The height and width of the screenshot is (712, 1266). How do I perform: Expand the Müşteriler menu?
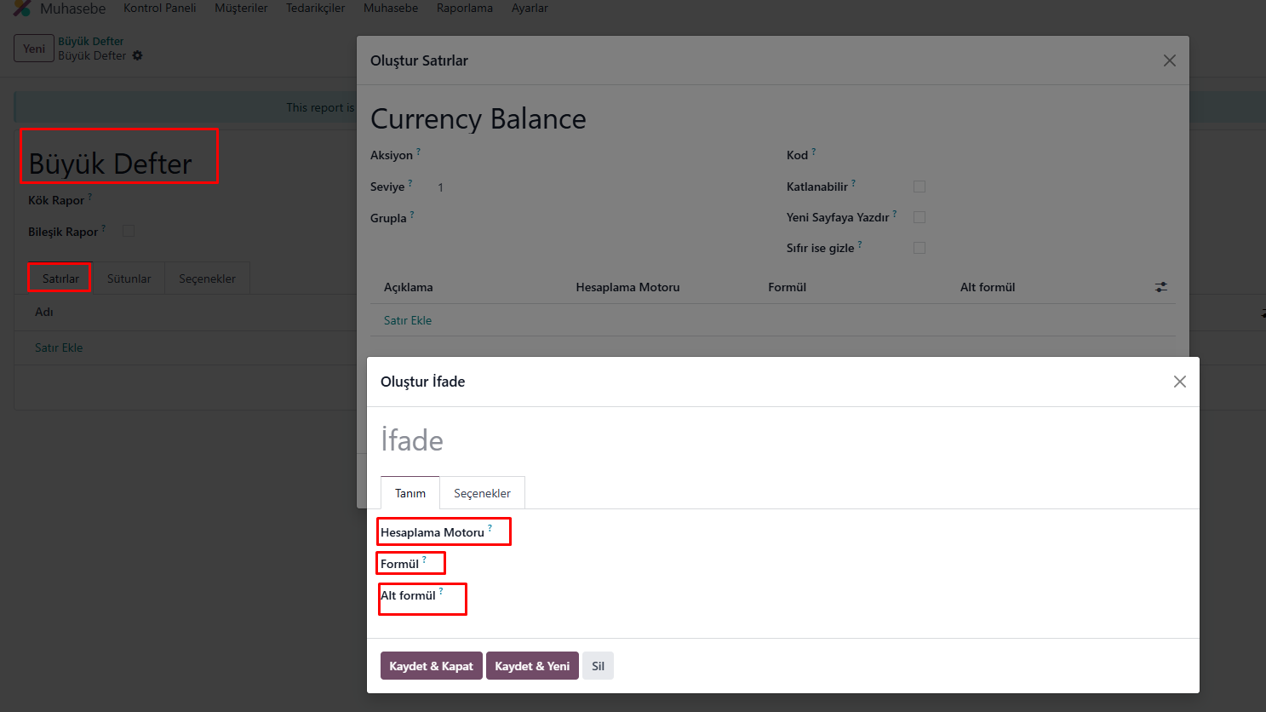(241, 9)
